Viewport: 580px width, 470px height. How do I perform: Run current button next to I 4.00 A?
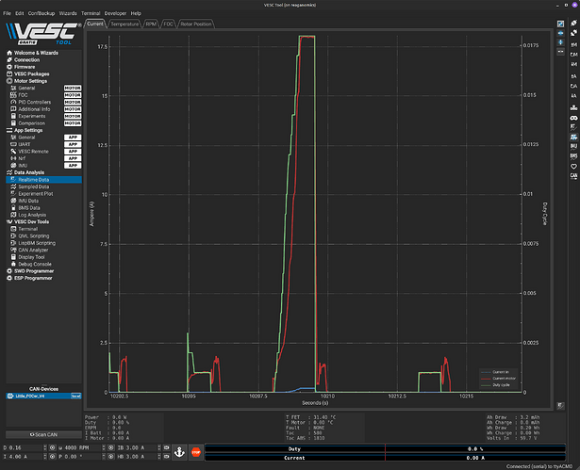[x=52, y=457]
